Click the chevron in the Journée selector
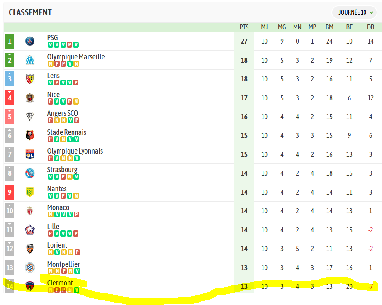Screen dimensions: 382x305 pyautogui.click(x=372, y=12)
